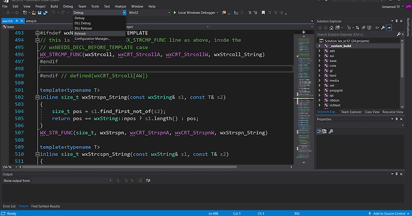
Task: Click Local Windows Debugger button
Action: (x=196, y=13)
